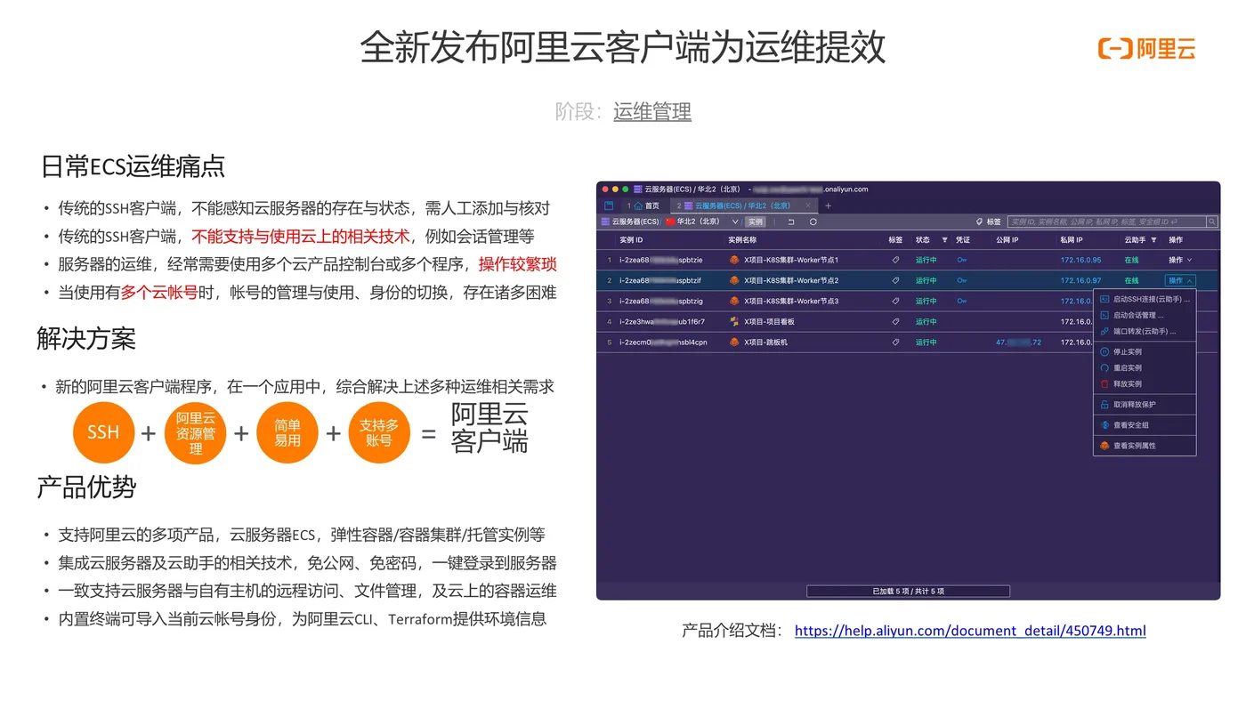Click the 已加载 5 项 status bar
1246x701 pixels.
point(908,591)
